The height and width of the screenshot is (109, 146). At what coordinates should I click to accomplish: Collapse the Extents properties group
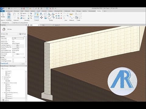24,58
